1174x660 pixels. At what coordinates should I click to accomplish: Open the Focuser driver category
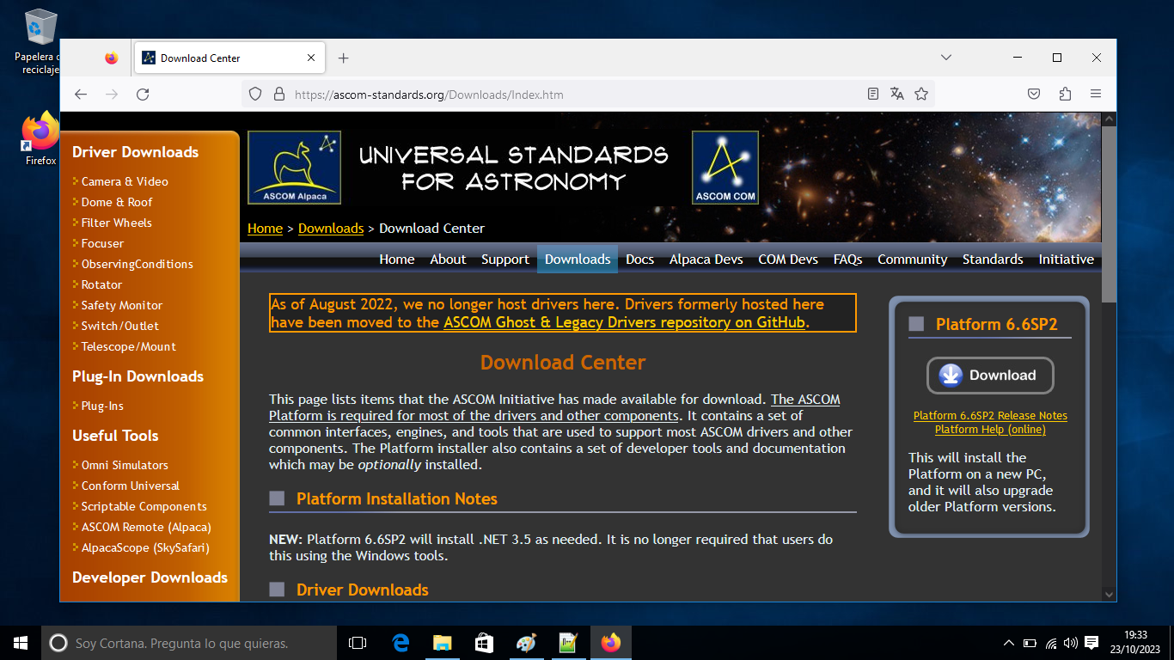point(102,243)
